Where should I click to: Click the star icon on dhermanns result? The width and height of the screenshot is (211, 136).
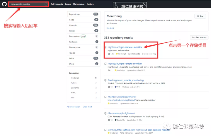[109, 120]
